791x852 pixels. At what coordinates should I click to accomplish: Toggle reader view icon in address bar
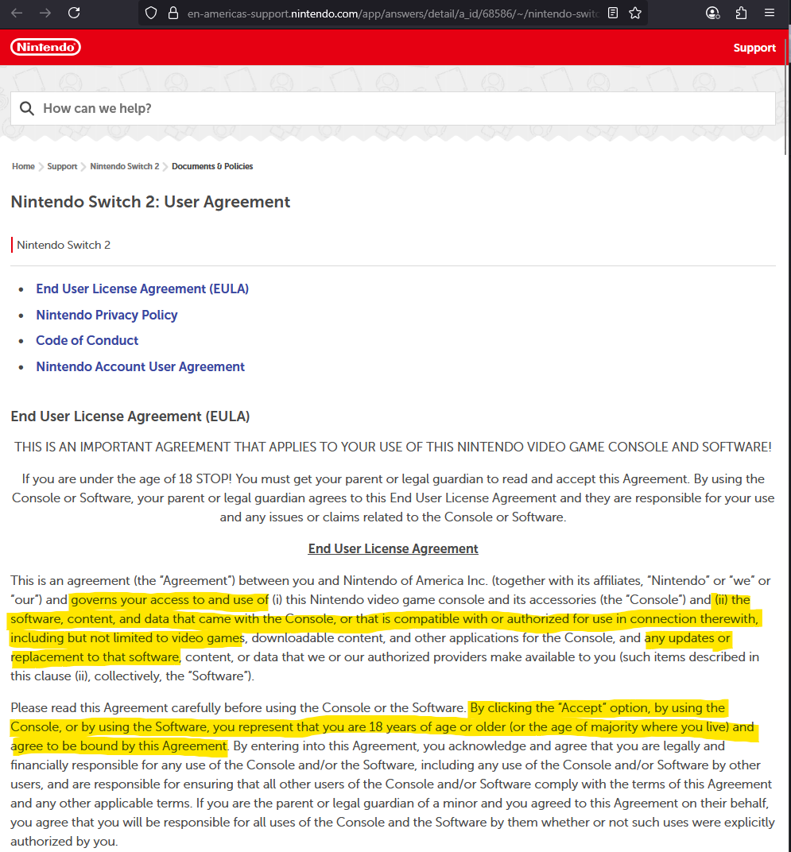(x=613, y=13)
